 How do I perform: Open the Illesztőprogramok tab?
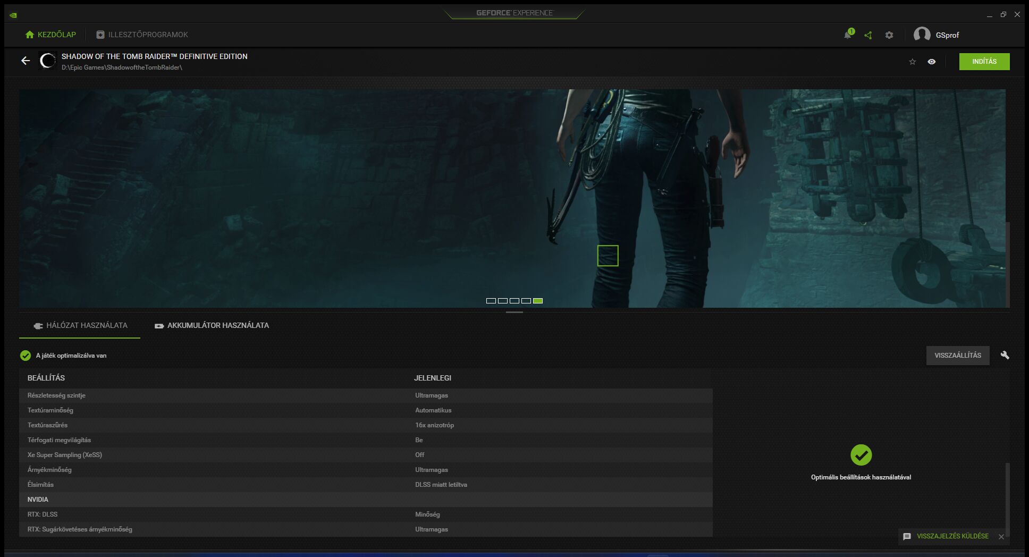[x=142, y=35]
